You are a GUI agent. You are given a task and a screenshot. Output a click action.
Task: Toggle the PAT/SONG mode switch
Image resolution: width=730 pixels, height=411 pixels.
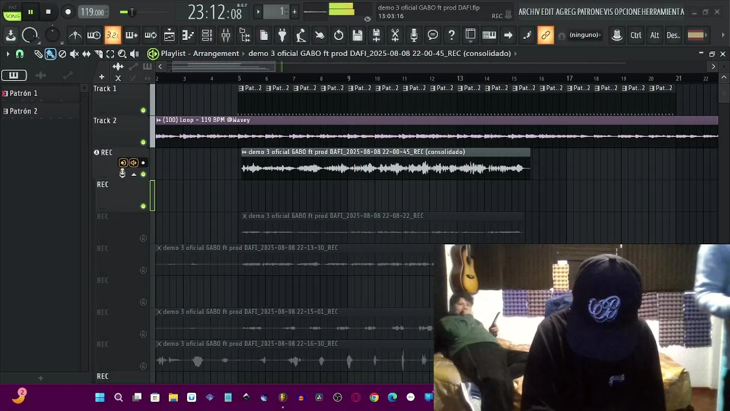click(12, 12)
